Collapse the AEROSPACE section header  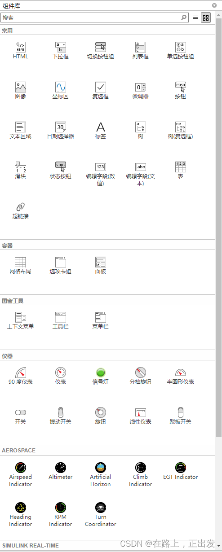[108, 450]
